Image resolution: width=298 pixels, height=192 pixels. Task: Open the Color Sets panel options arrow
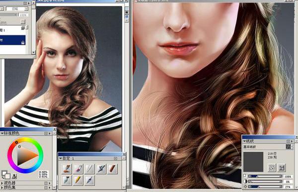pyautogui.click(x=50, y=188)
